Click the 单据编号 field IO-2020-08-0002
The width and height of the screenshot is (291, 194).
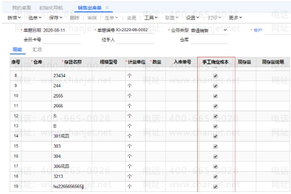tap(135, 30)
